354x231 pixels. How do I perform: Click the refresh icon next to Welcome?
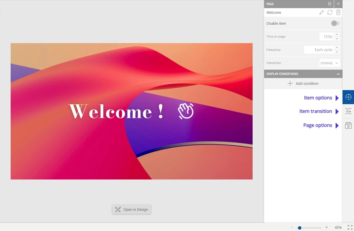point(330,12)
